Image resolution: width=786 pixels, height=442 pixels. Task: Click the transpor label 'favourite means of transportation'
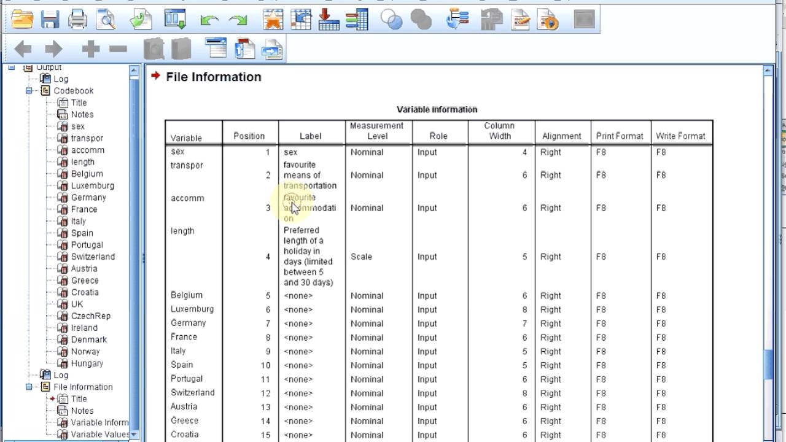309,176
